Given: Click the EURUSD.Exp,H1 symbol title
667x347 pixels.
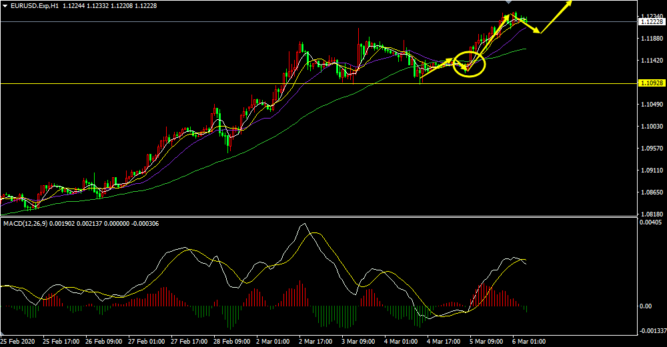Looking at the screenshot, I should point(33,6).
